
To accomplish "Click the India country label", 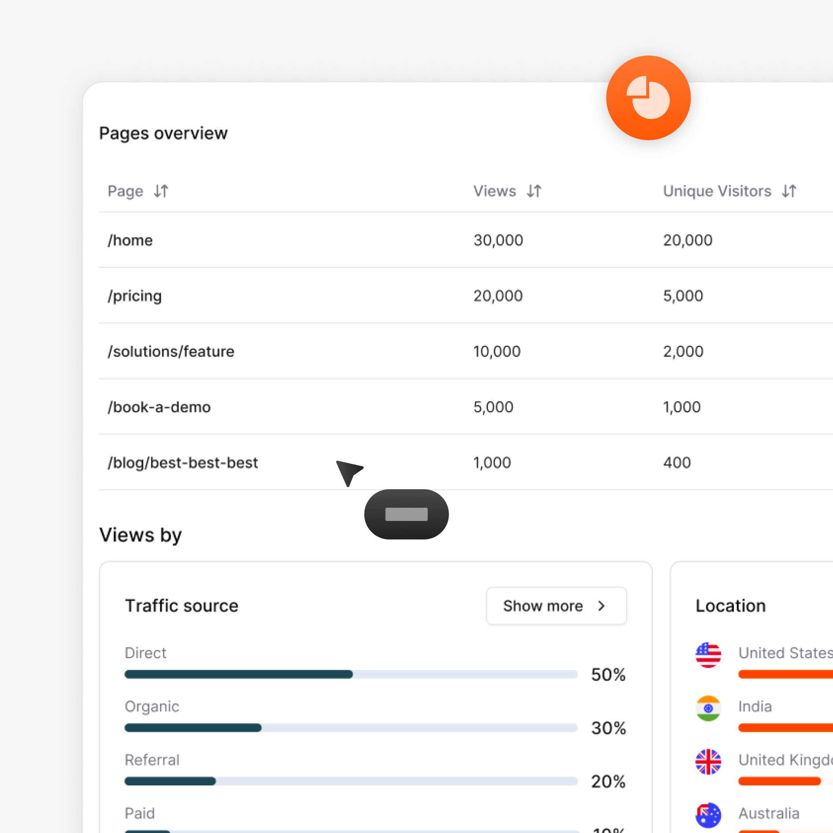I will (755, 707).
